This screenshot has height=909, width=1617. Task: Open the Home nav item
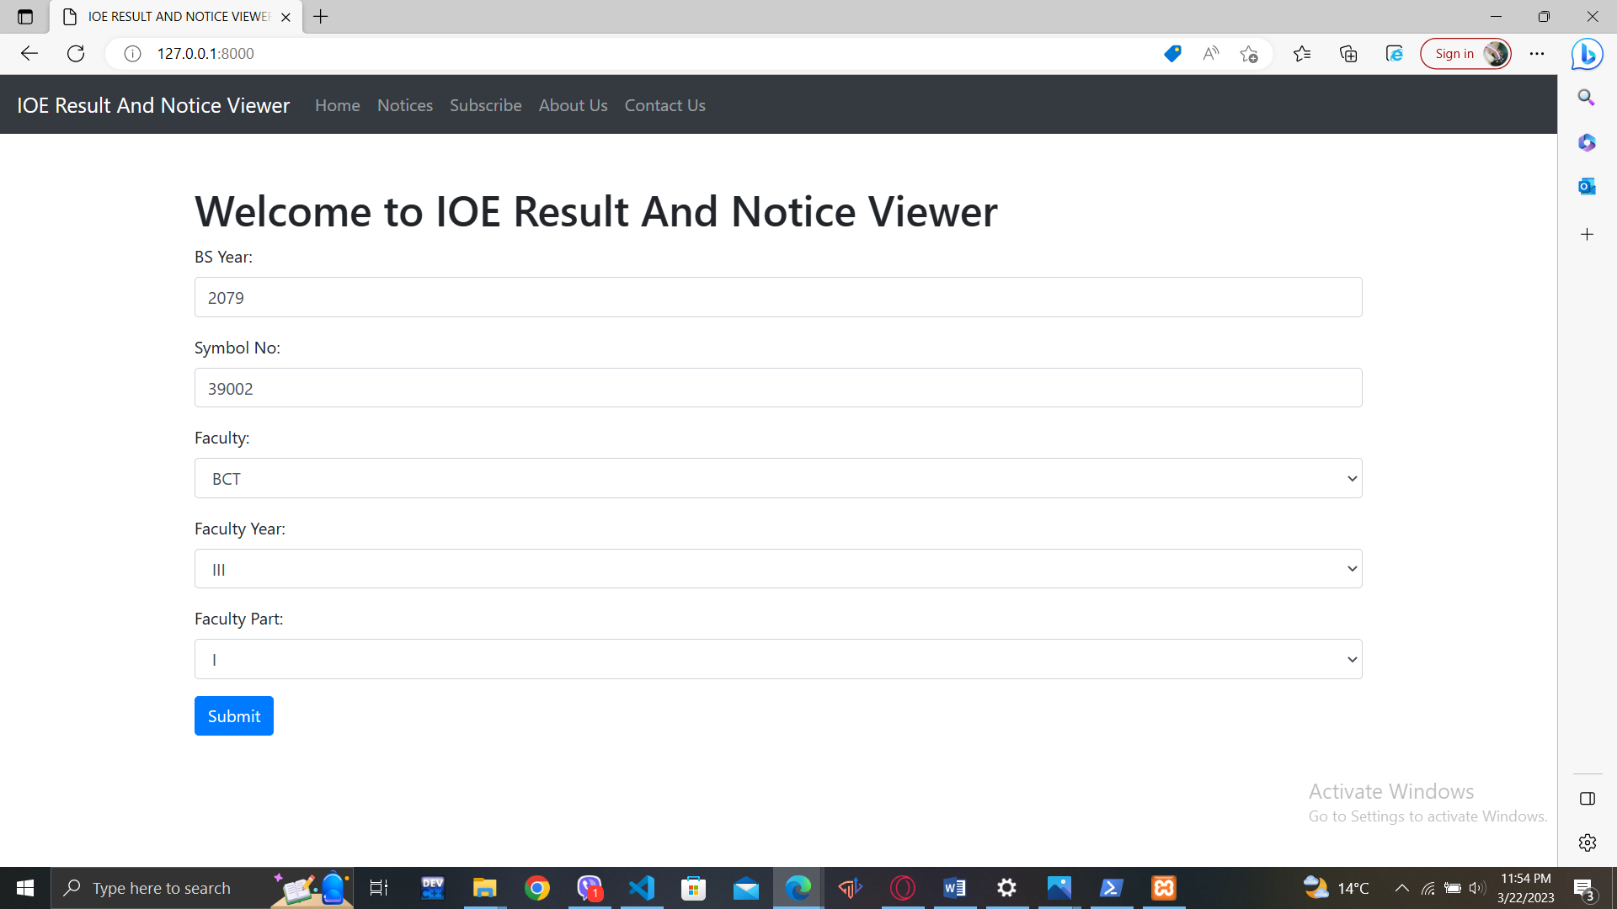(338, 105)
